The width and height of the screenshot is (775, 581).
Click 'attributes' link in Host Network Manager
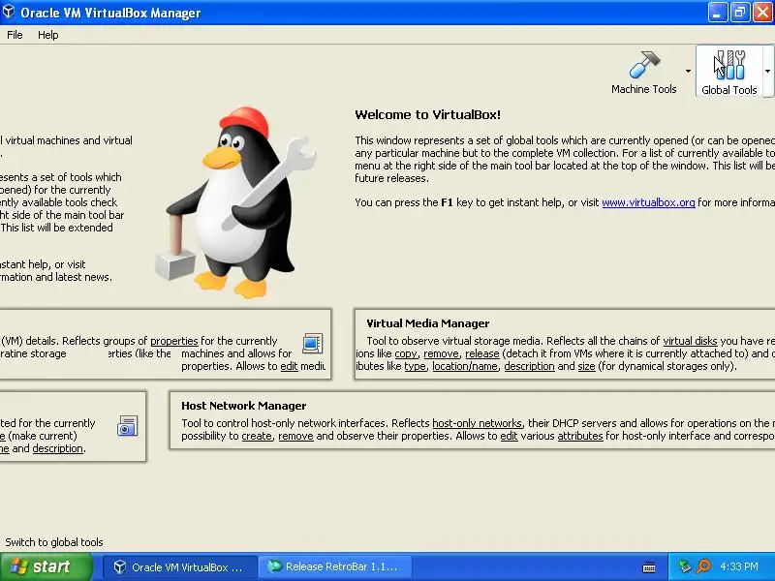[x=580, y=436]
